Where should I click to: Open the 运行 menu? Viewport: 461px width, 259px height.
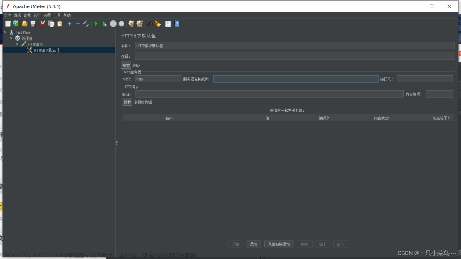[x=37, y=15]
